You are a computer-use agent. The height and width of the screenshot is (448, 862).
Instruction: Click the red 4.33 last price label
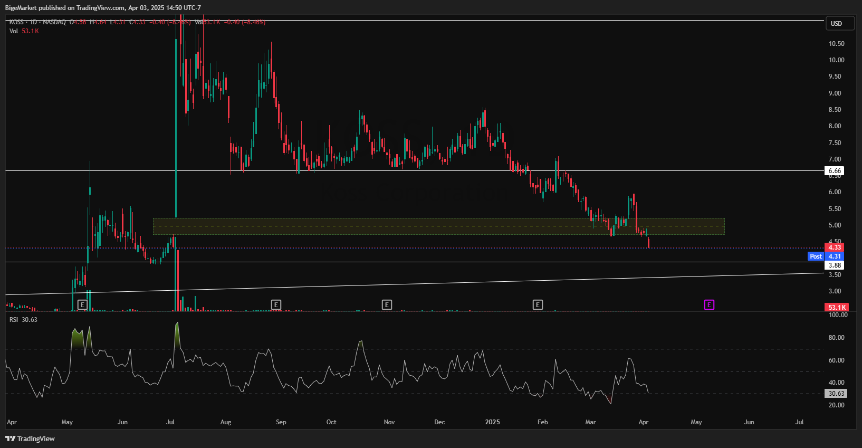(x=834, y=247)
